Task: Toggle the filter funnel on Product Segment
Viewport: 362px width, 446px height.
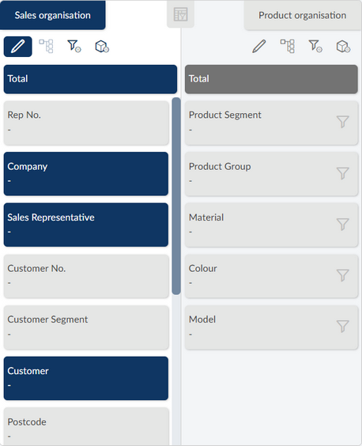Action: coord(343,122)
